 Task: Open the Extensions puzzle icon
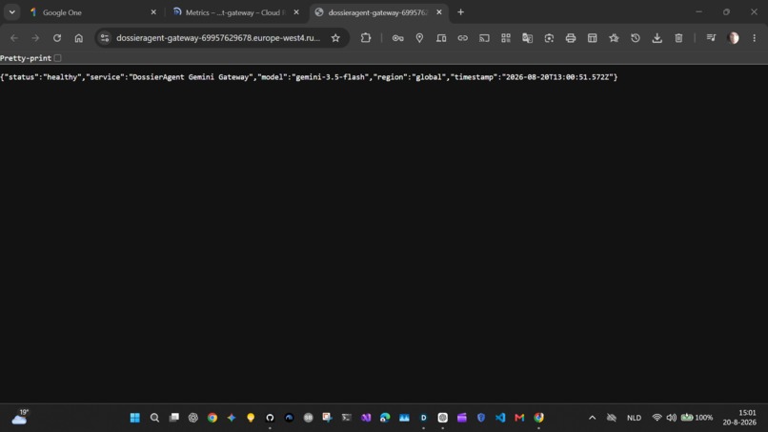tap(365, 38)
